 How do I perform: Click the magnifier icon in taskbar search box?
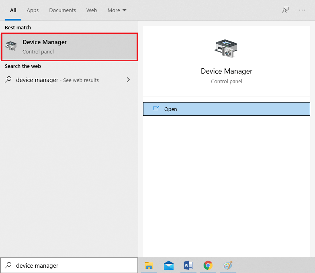pos(8,265)
